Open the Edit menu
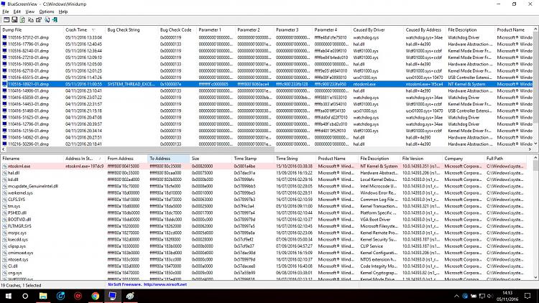539x303 pixels. [x=17, y=11]
